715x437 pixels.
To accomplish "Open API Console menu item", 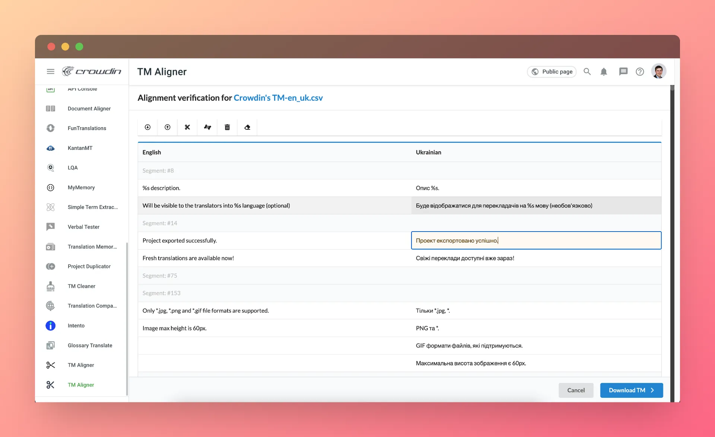I will [82, 89].
